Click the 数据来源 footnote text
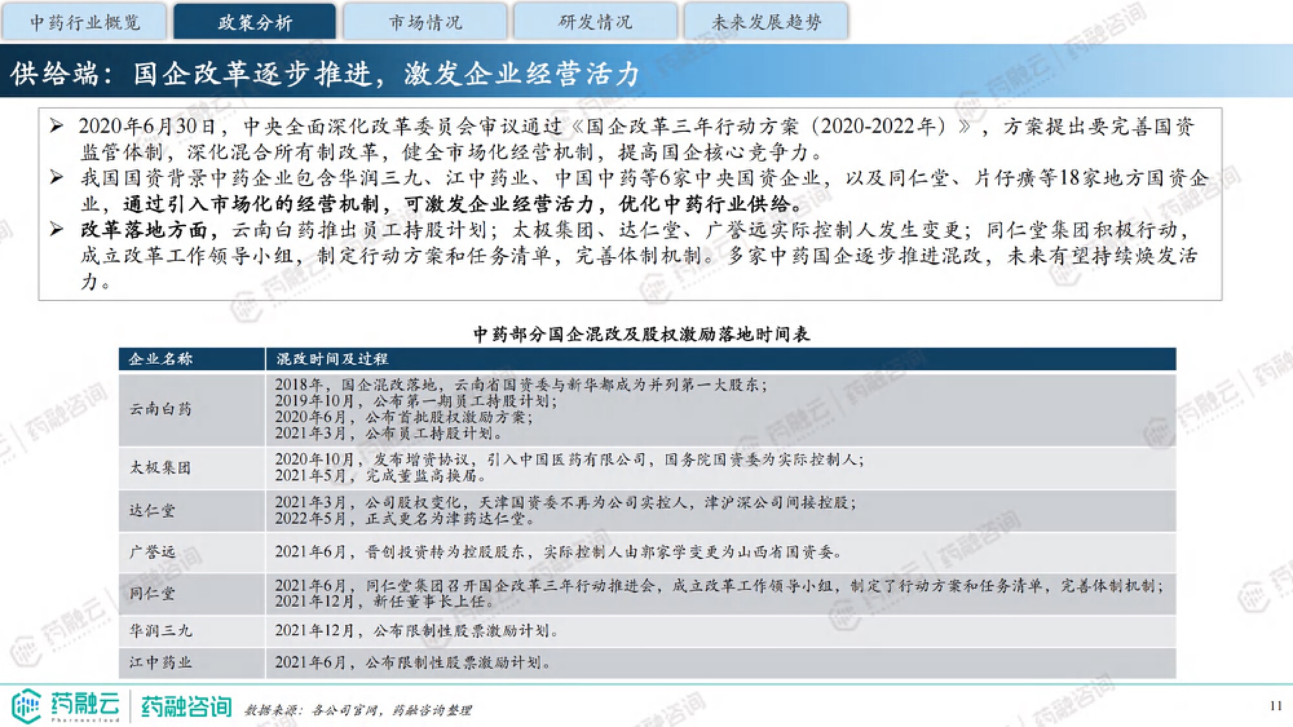This screenshot has width=1293, height=727. coord(358,710)
